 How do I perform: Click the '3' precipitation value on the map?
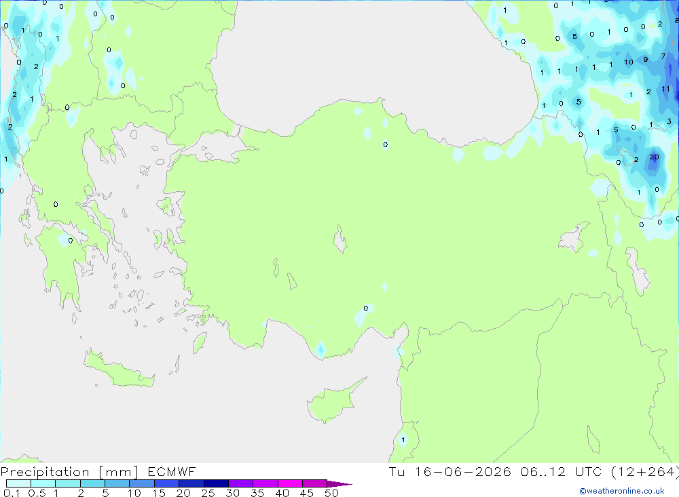(669, 121)
